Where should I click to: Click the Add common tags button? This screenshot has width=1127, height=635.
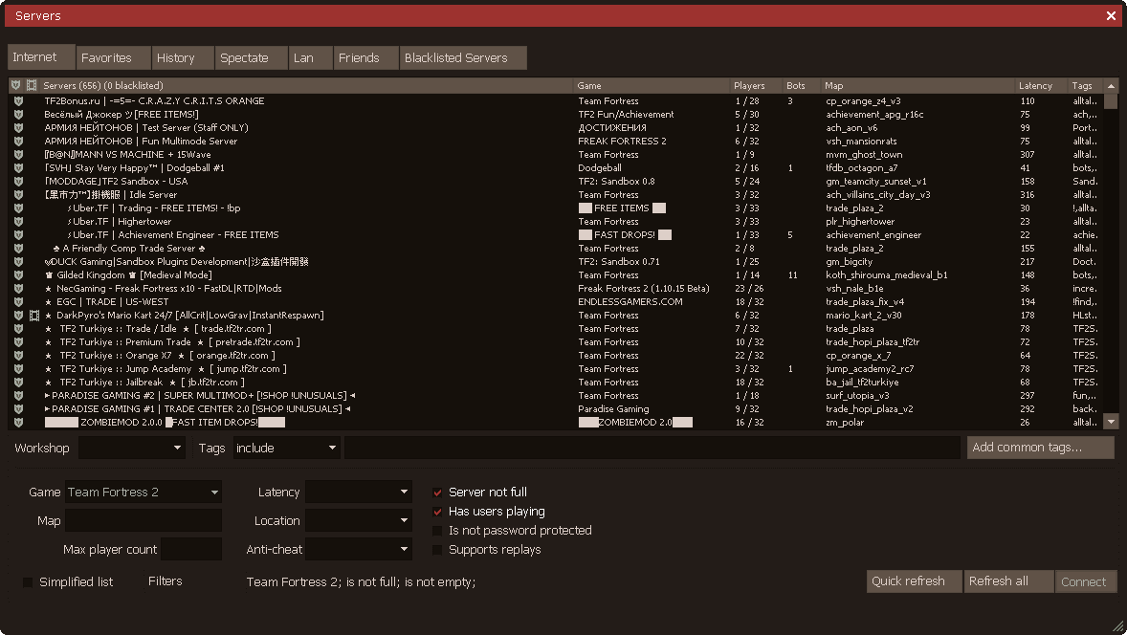(x=1040, y=448)
